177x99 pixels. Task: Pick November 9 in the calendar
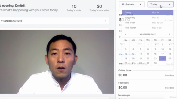155,49
